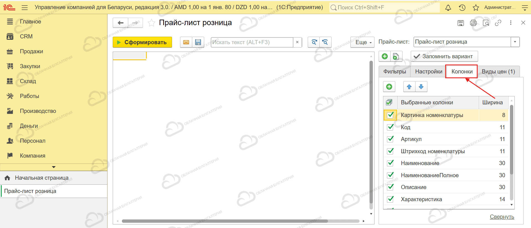Image resolution: width=531 pixels, height=228 pixels.
Task: Add Прайс-лист розница to favorites star
Action: 151,23
